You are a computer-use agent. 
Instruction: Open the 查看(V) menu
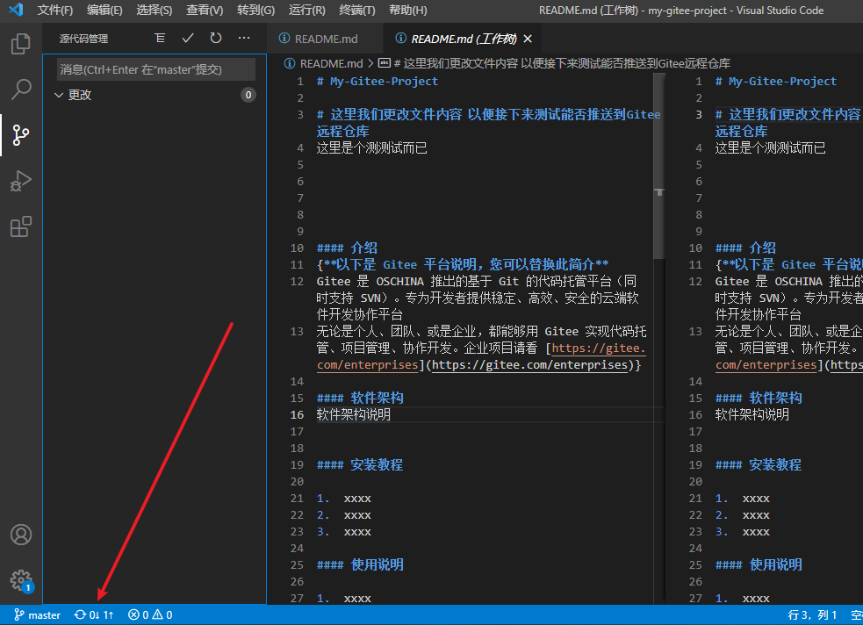[x=205, y=10]
